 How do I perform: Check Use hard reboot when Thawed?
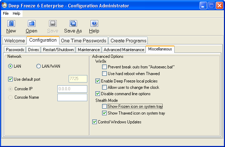pyautogui.click(x=104, y=74)
